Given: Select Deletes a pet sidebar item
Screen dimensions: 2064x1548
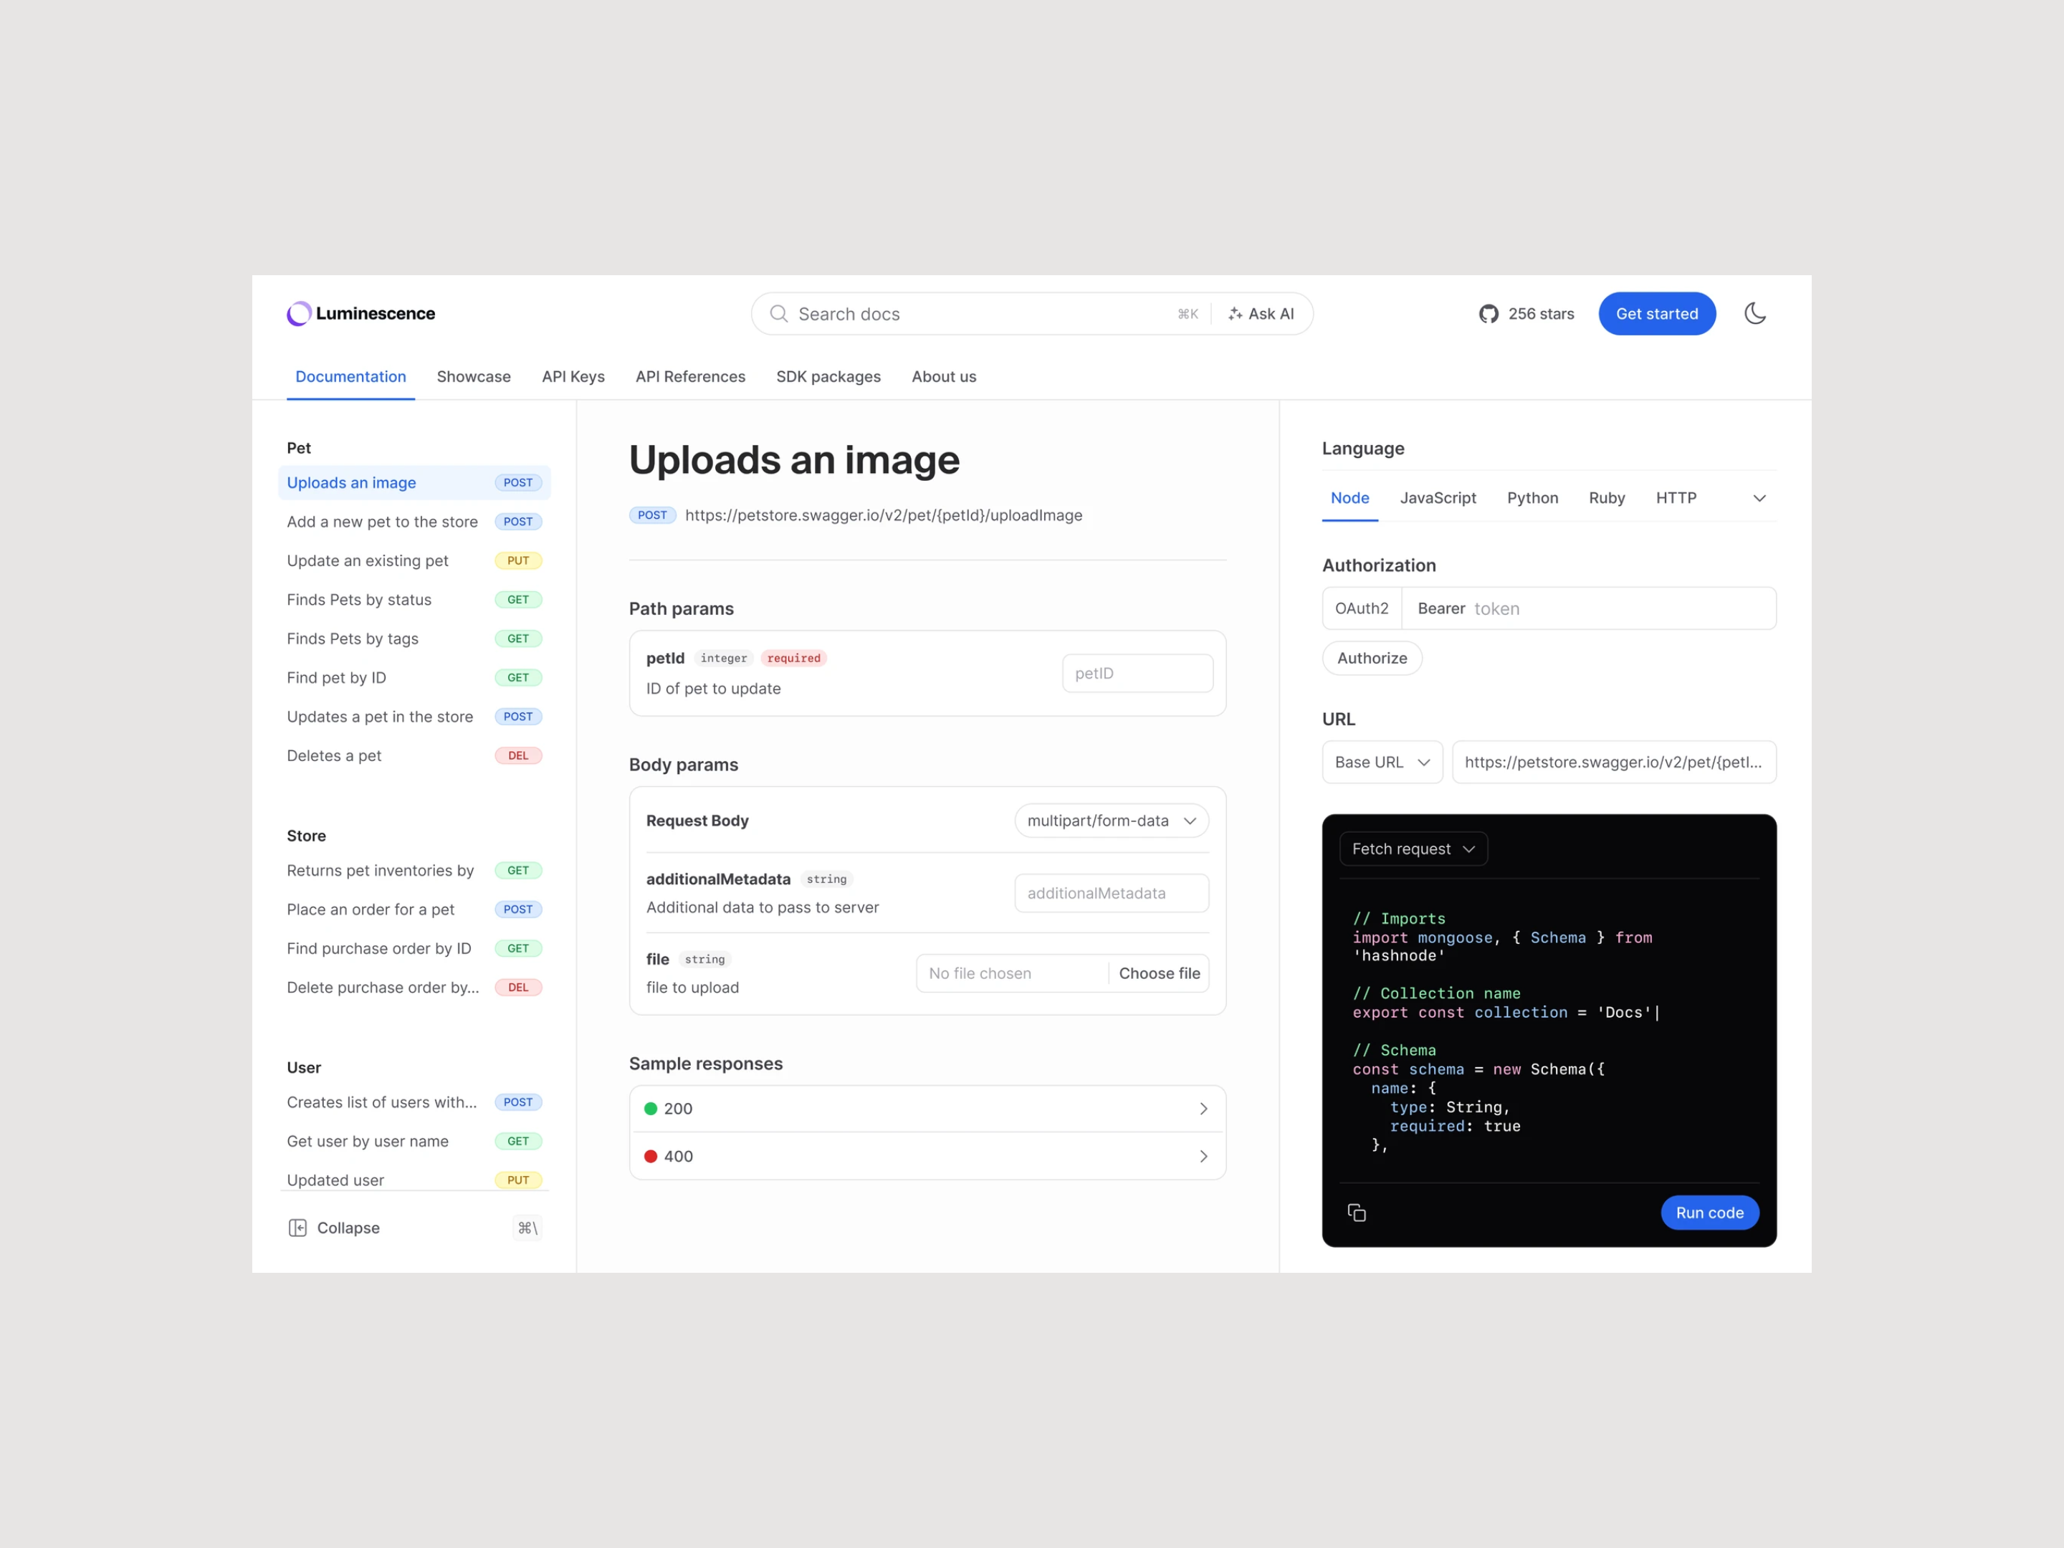Looking at the screenshot, I should click(334, 755).
